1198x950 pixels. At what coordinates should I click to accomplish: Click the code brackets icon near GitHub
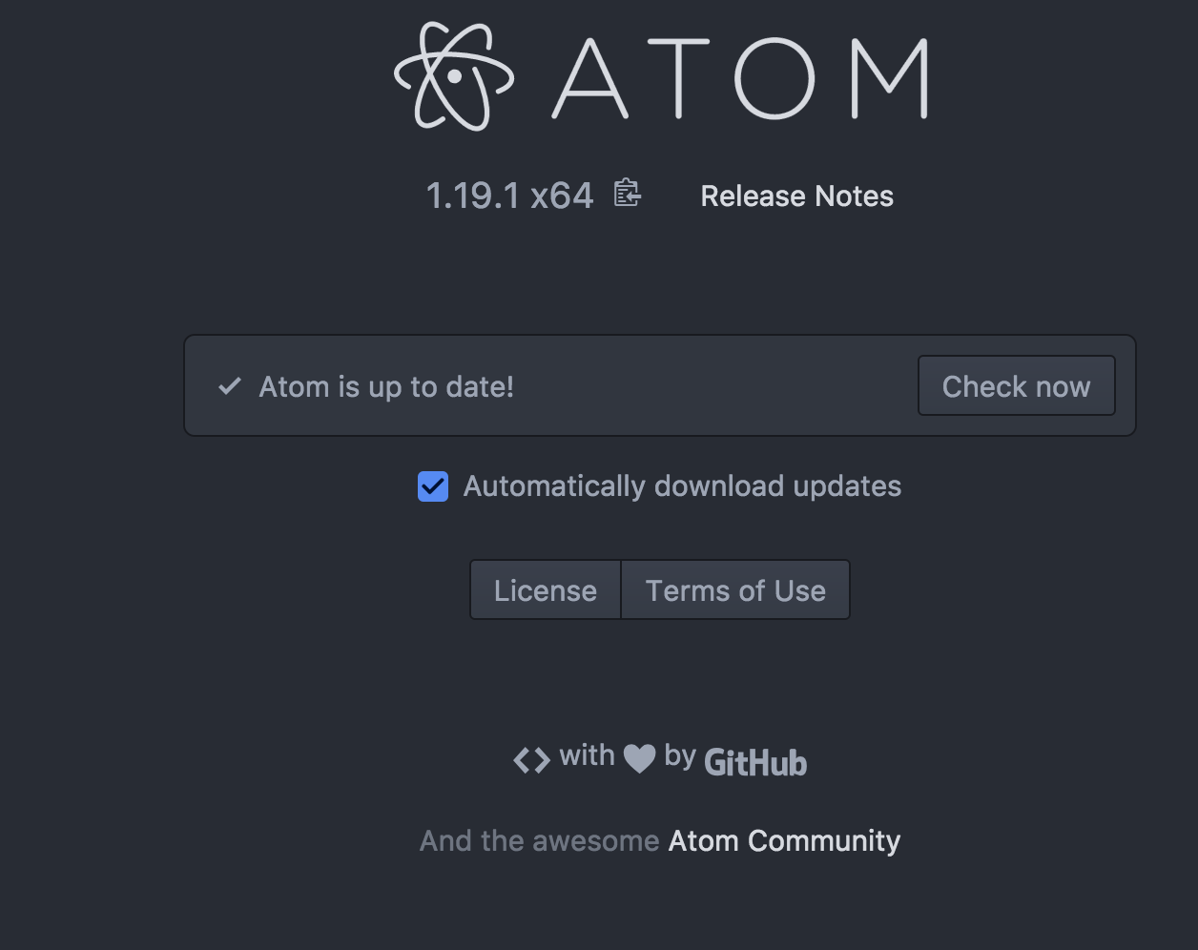532,758
